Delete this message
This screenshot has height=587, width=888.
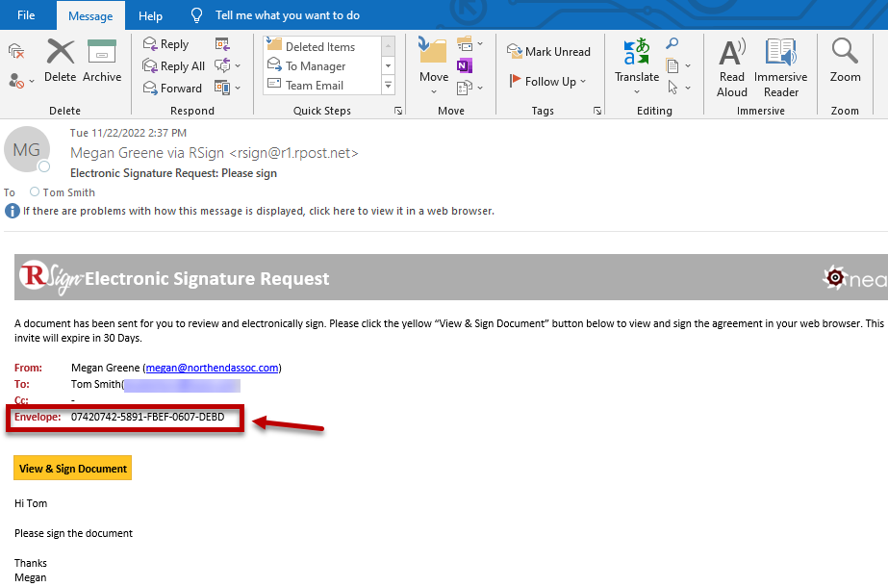60,62
